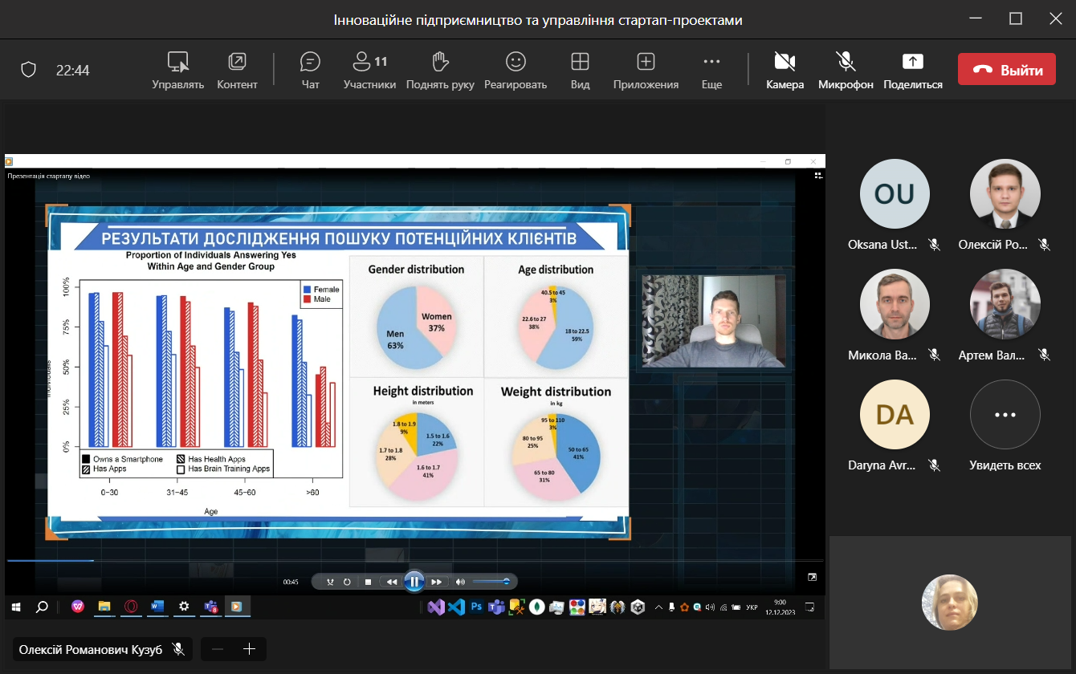Zoom in with the plus button
The height and width of the screenshot is (674, 1076).
point(249,649)
